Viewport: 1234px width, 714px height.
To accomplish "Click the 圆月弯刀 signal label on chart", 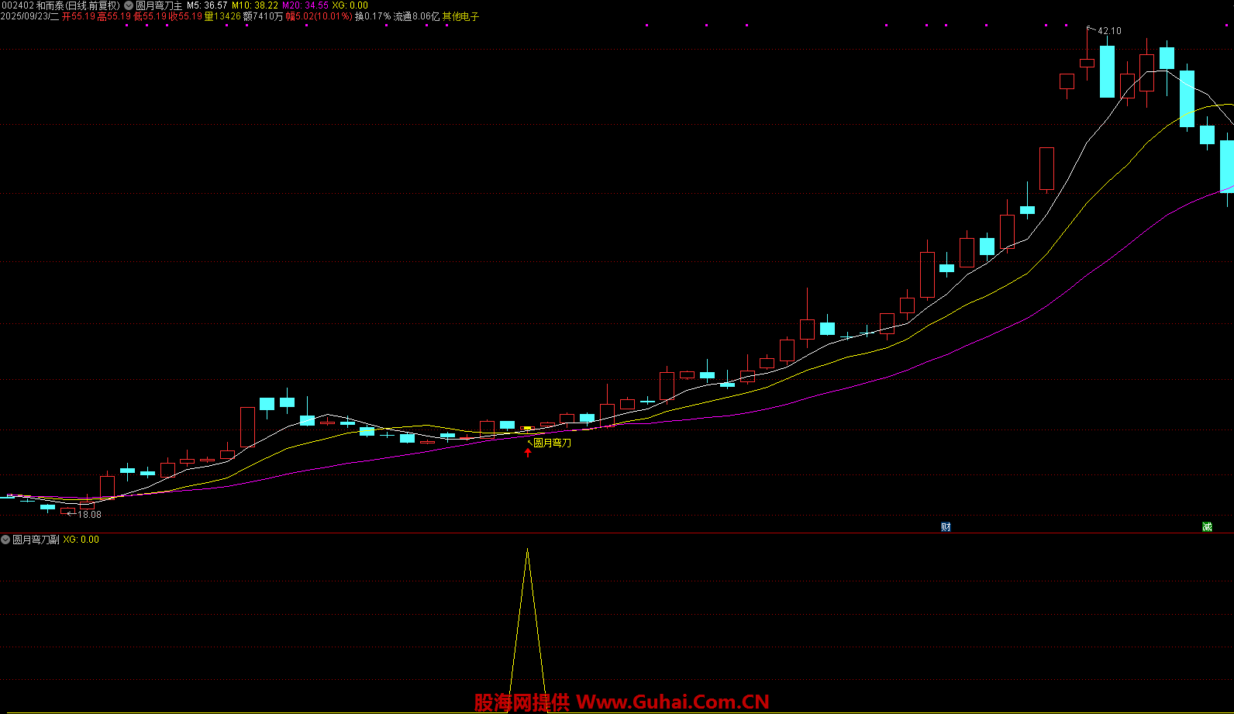I will 552,443.
